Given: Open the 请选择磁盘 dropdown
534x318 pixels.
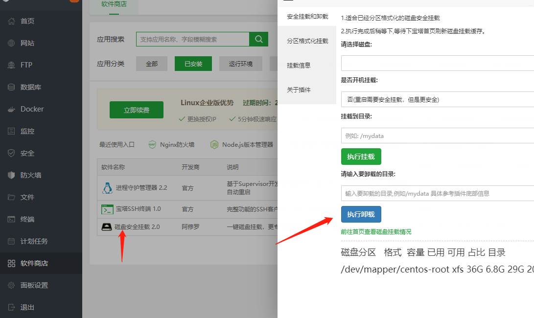Looking at the screenshot, I should [438, 63].
